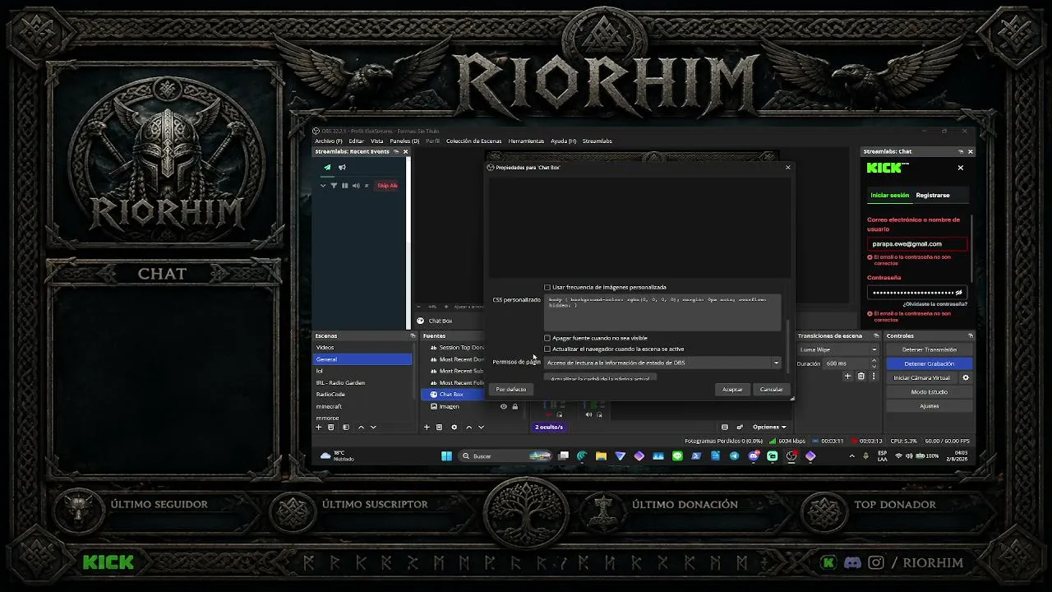Click the Duración 600 ms stepper arrows

pyautogui.click(x=874, y=363)
